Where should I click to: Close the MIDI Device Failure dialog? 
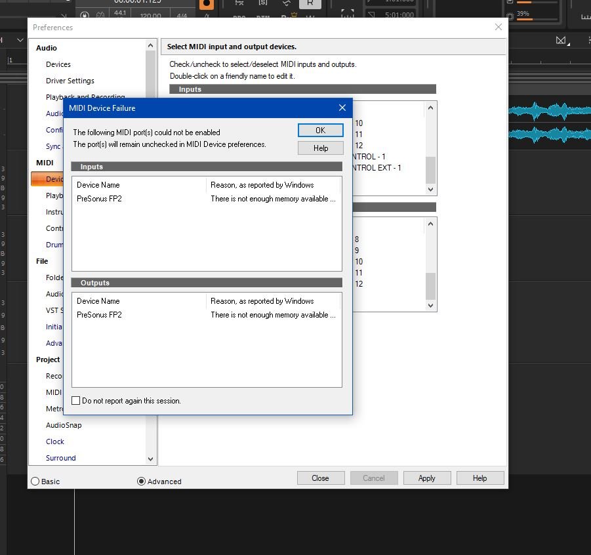(x=342, y=108)
